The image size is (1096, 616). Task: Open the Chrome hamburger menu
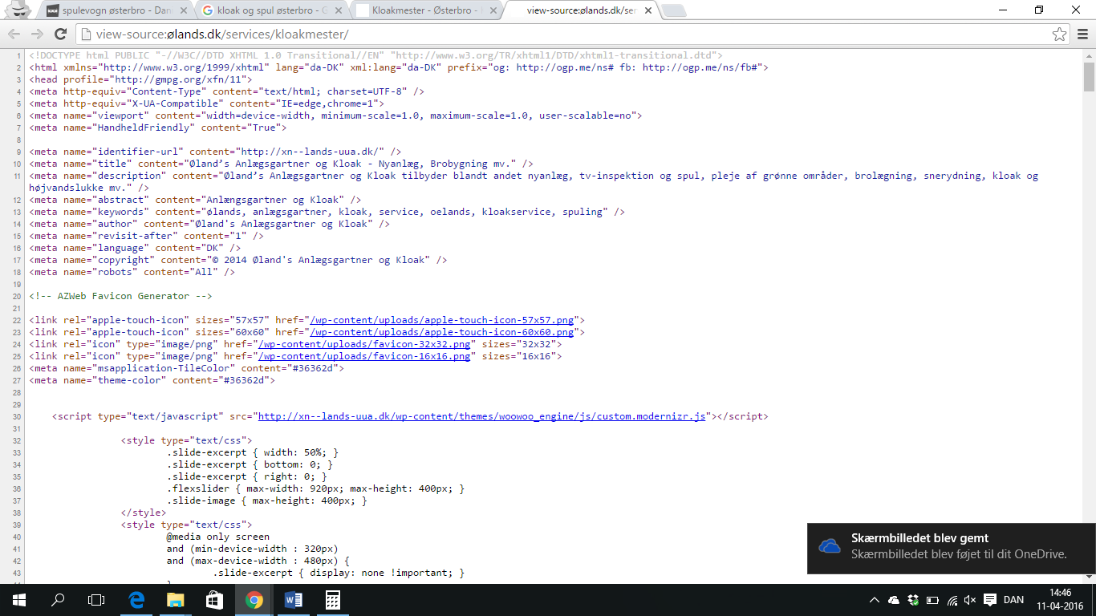pyautogui.click(x=1082, y=34)
